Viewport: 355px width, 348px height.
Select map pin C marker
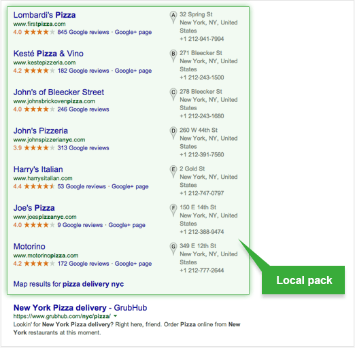pos(173,94)
